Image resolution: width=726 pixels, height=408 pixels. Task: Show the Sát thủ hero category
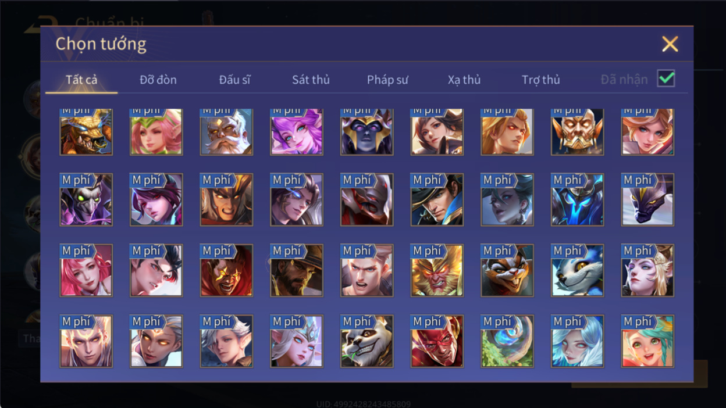tap(311, 80)
